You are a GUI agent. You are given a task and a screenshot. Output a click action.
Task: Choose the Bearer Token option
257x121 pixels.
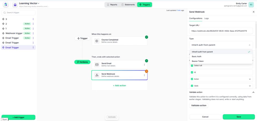pyautogui.click(x=221, y=61)
